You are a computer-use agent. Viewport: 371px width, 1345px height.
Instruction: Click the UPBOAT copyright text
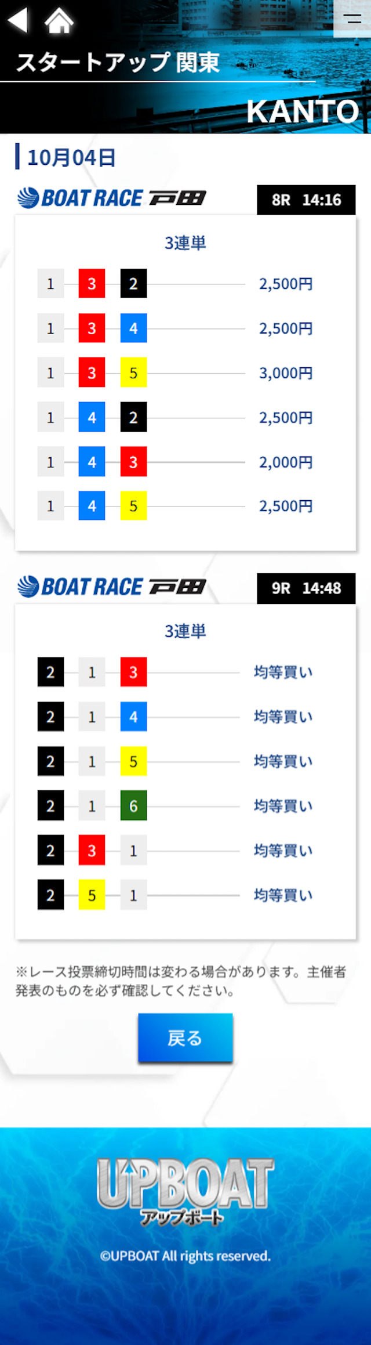(185, 1256)
